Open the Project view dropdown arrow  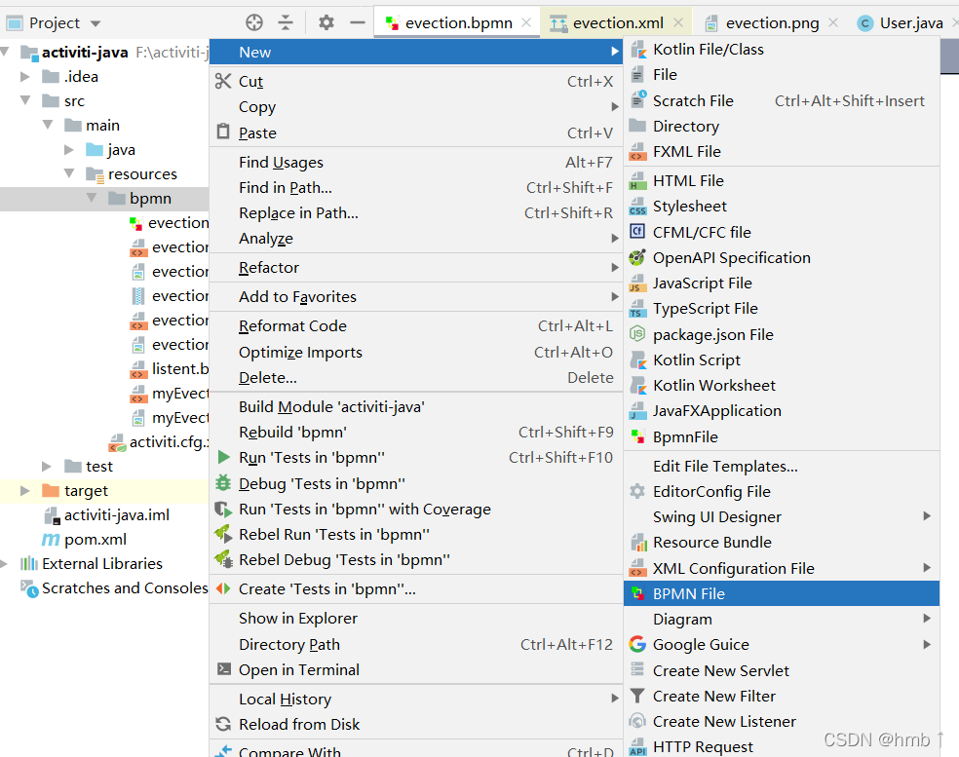point(96,23)
